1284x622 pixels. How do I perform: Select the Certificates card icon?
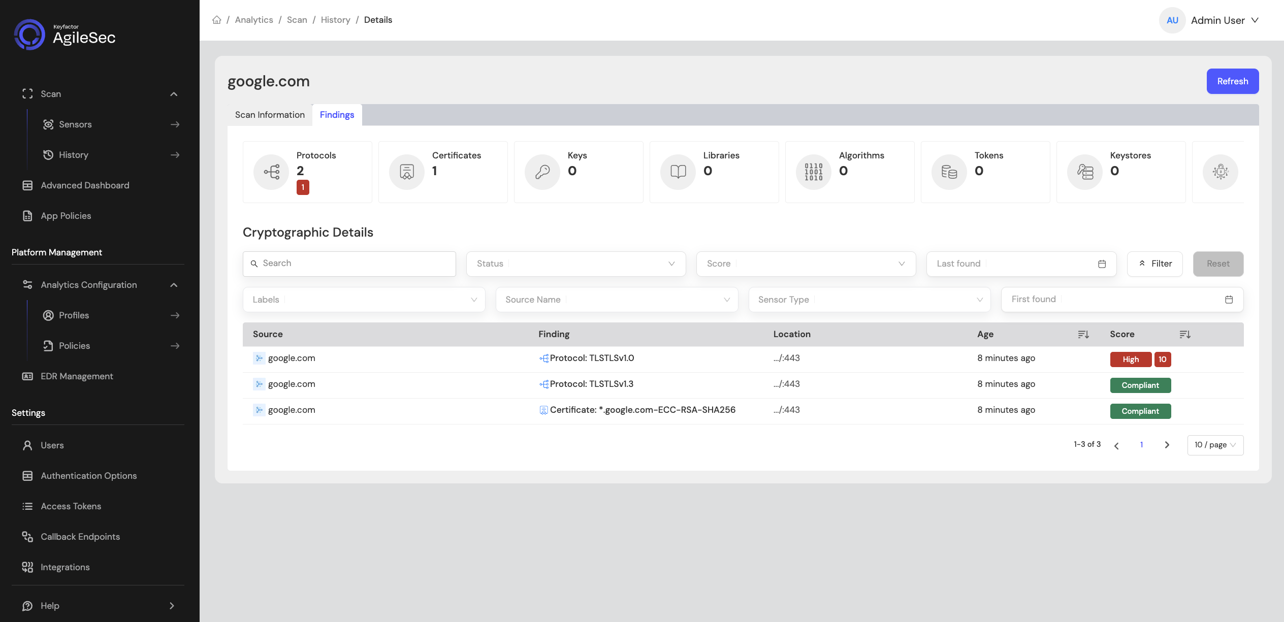coord(407,172)
